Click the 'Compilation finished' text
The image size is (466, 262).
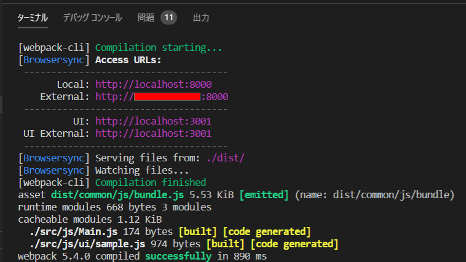[x=151, y=182]
